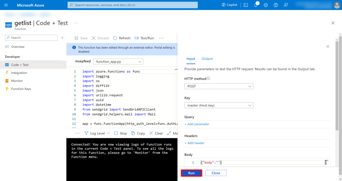This screenshot has height=181, width=342.
Task: Click code line 12 app definition
Action: [x=130, y=124]
